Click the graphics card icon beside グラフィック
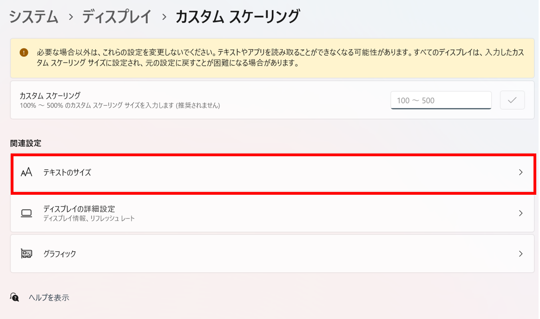This screenshot has width=540, height=319. [x=26, y=254]
